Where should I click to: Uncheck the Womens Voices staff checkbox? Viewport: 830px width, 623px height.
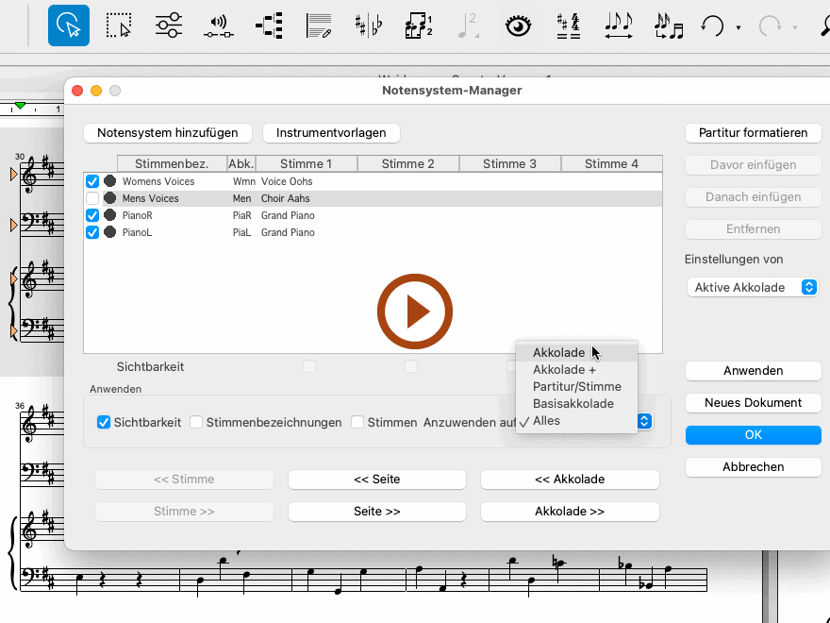tap(92, 181)
